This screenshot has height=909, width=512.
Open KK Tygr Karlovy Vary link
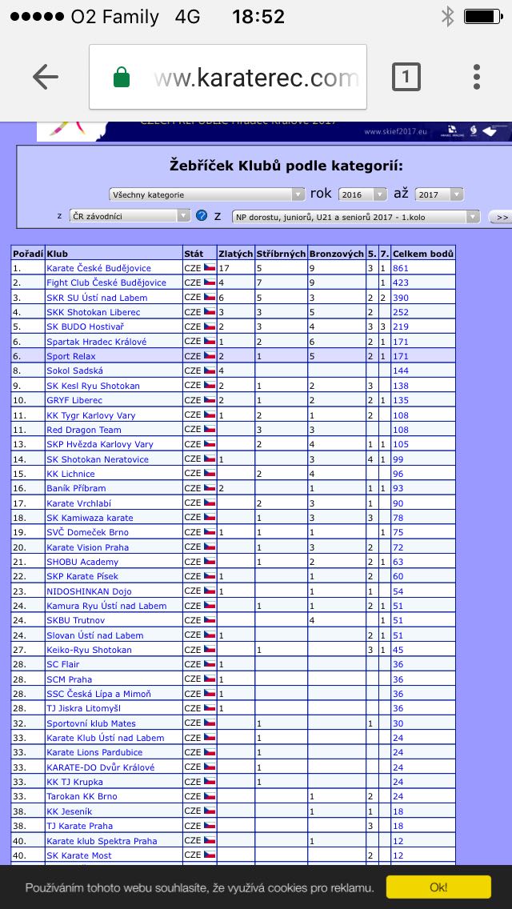coord(92,415)
